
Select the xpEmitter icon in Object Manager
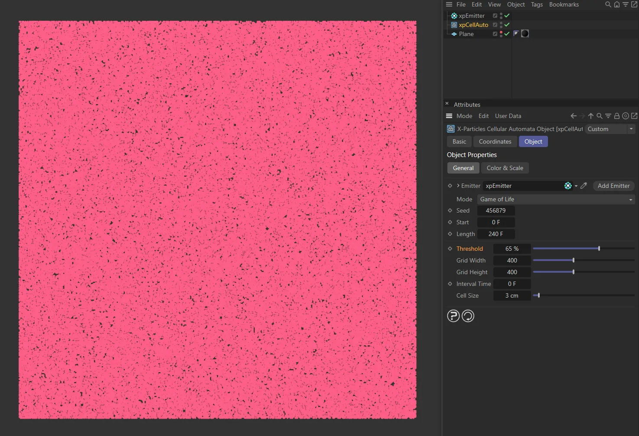454,16
